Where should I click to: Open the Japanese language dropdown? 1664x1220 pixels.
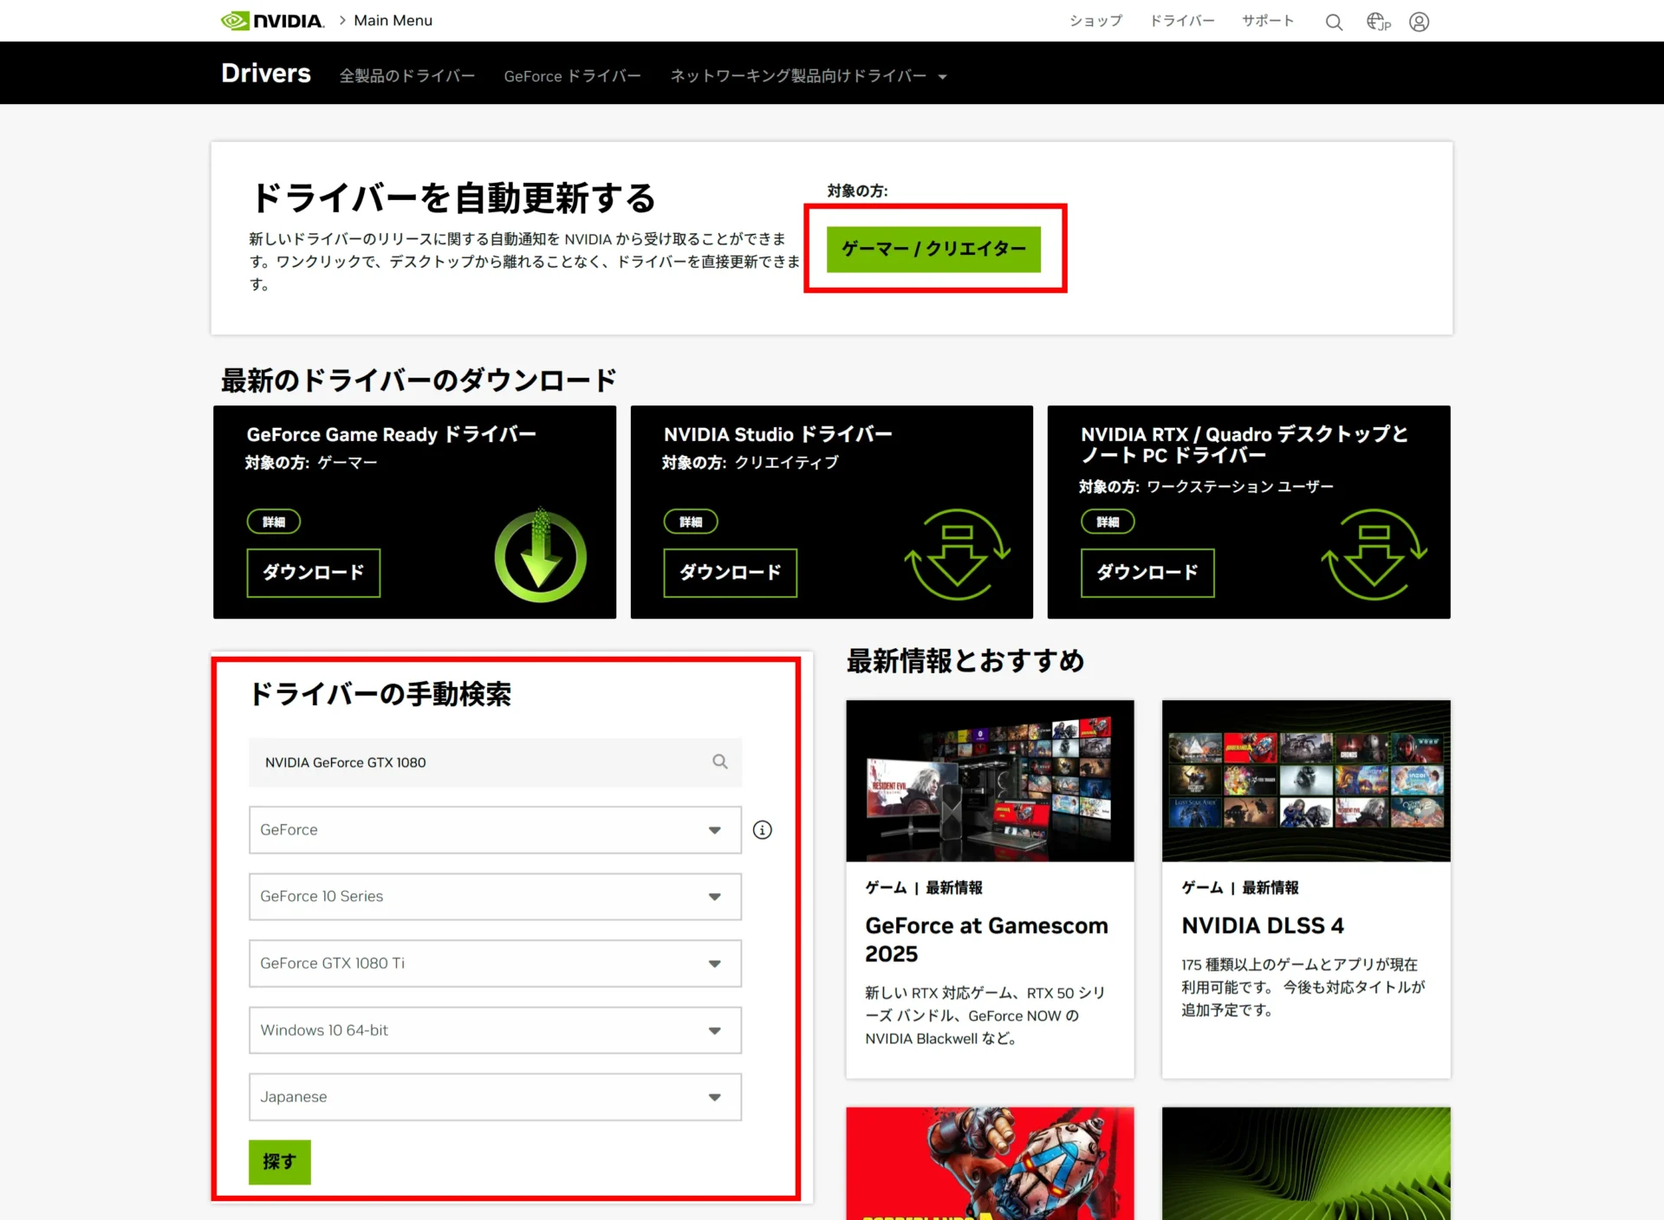point(495,1097)
